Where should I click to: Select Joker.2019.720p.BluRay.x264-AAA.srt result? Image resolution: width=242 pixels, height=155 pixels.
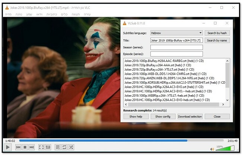(x=158, y=65)
